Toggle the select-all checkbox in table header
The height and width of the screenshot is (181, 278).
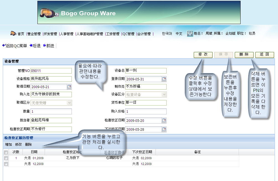[x=6, y=152]
